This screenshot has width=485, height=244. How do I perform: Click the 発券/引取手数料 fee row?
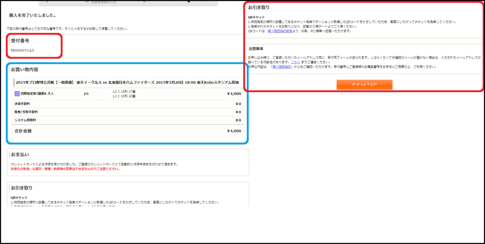click(26, 112)
